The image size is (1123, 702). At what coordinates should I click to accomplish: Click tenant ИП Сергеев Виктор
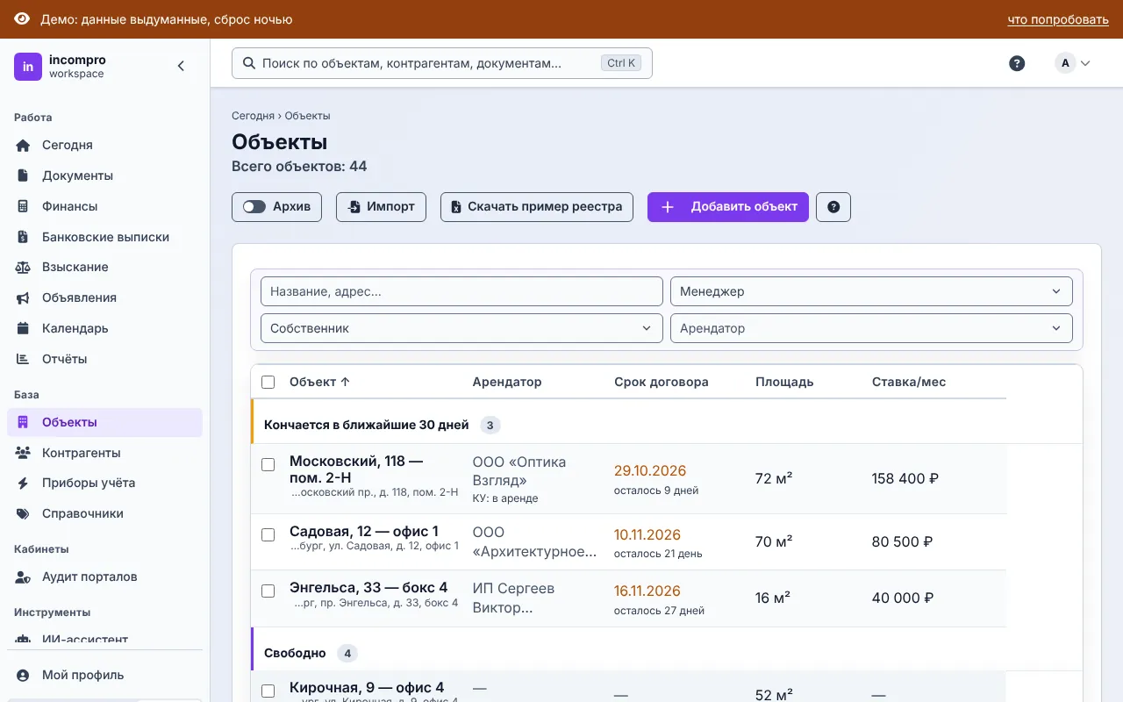pos(513,598)
